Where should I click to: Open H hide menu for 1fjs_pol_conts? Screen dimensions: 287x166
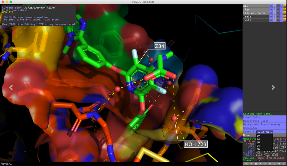pos(278,13)
